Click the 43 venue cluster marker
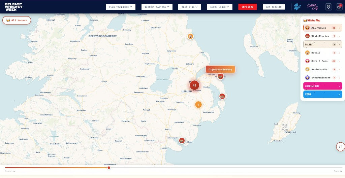This screenshot has width=345, height=178. tap(194, 85)
